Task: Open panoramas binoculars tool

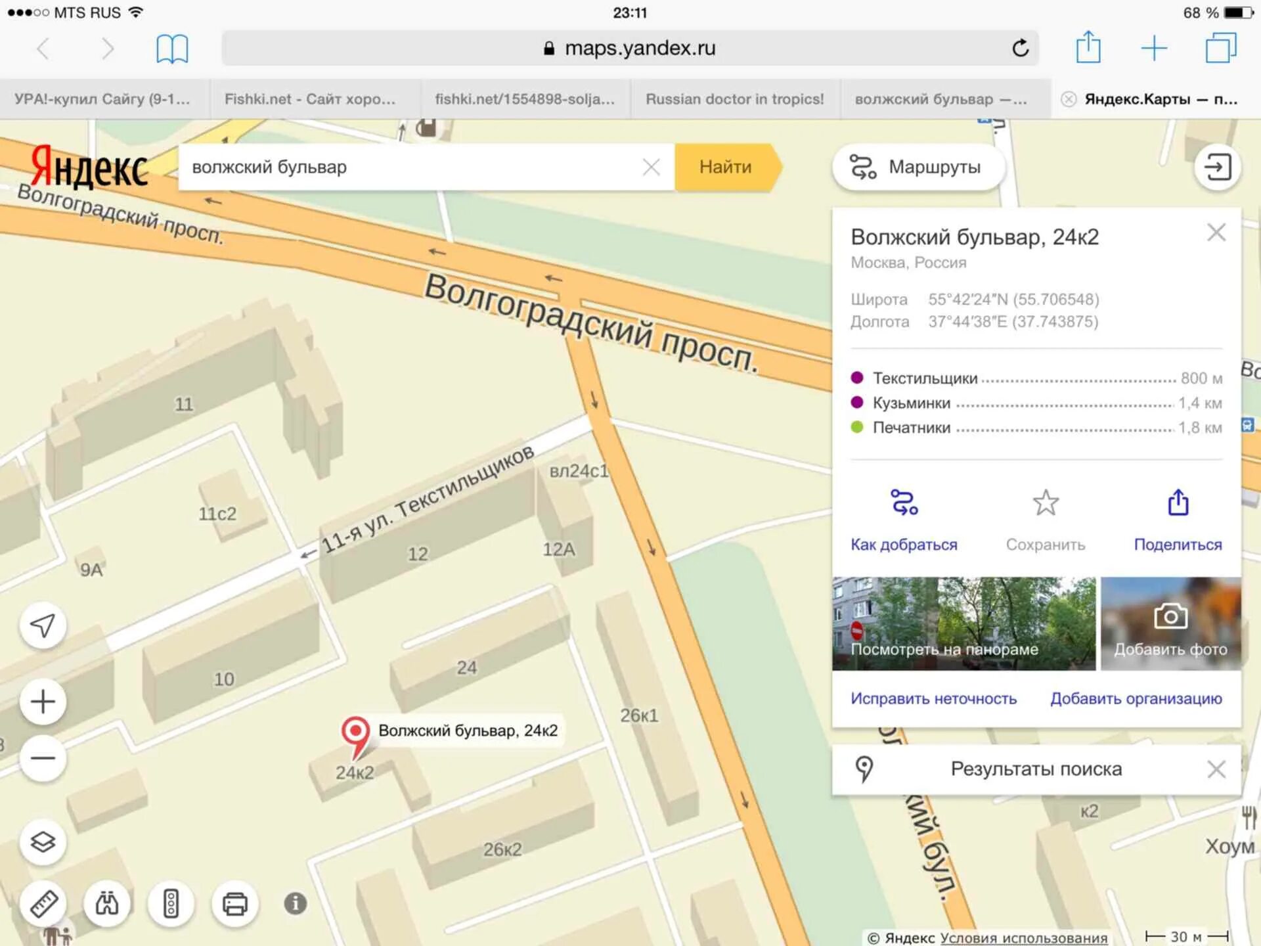Action: click(x=106, y=904)
